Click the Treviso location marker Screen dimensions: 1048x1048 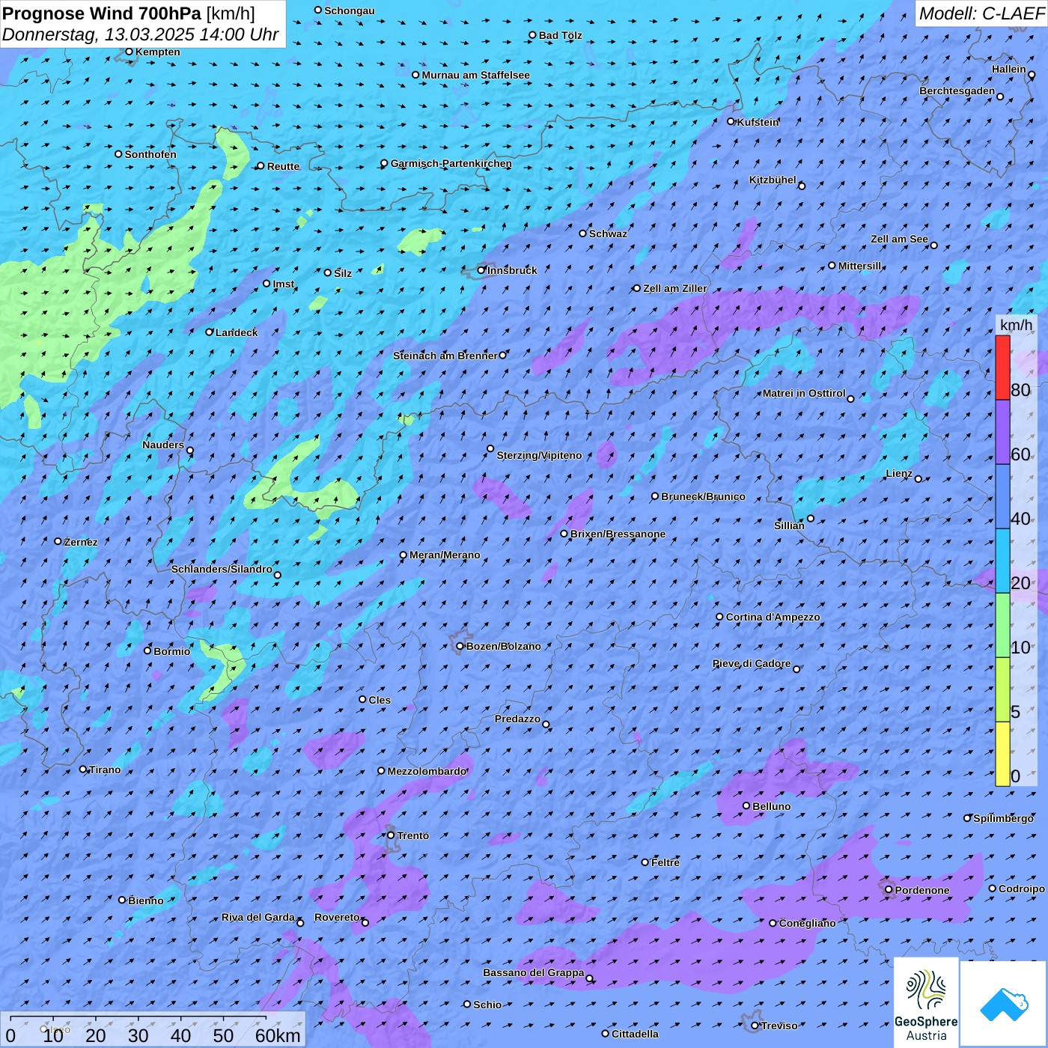click(x=755, y=1026)
